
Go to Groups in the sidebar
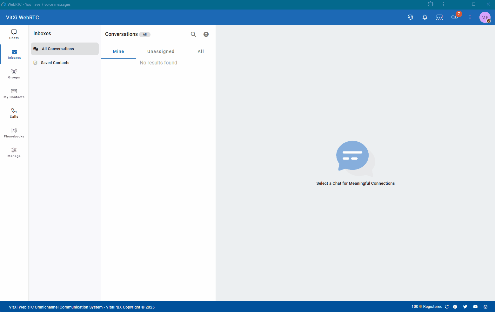pos(14,74)
